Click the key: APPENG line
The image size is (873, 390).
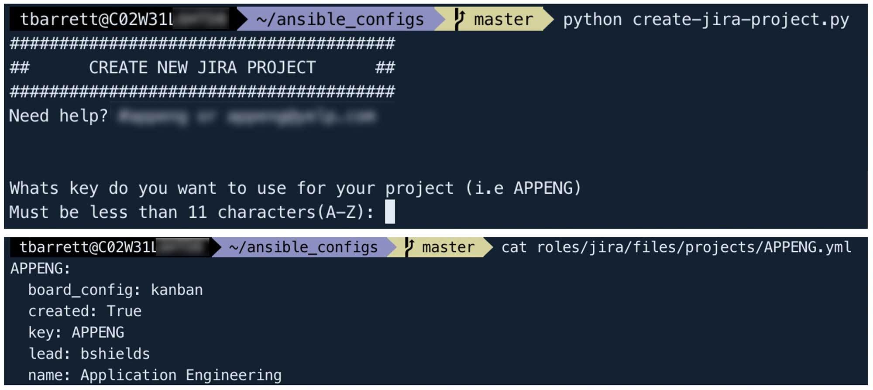coord(76,332)
